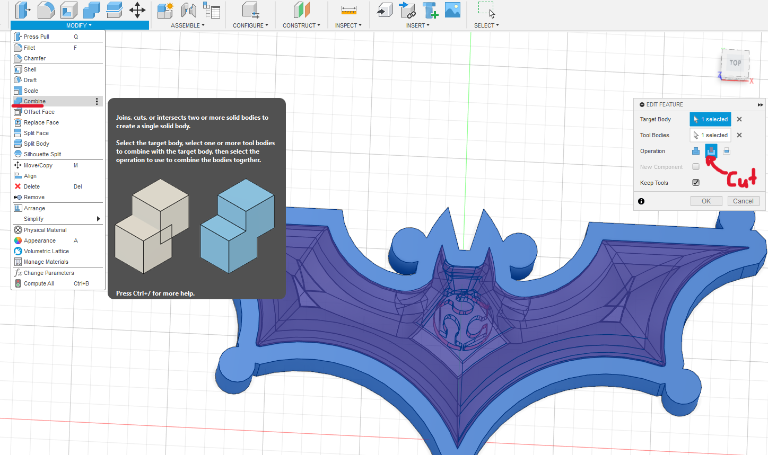Viewport: 768px width, 455px height.
Task: Click the Measure ruler icon
Action: (348, 10)
